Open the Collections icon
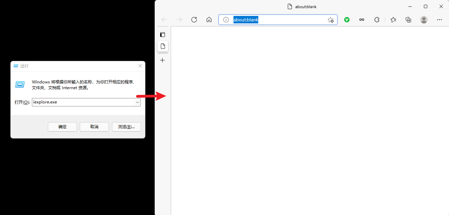The image size is (449, 215). click(408, 20)
